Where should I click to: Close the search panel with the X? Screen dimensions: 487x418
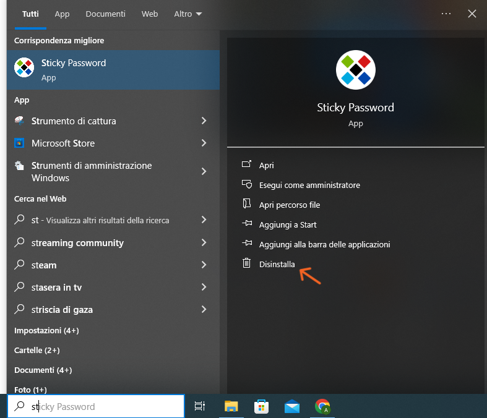472,14
